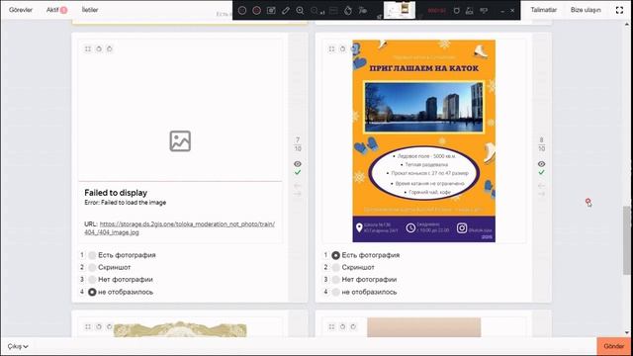Select 'не отобразилось' for task 7
The width and height of the screenshot is (633, 356).
click(92, 292)
